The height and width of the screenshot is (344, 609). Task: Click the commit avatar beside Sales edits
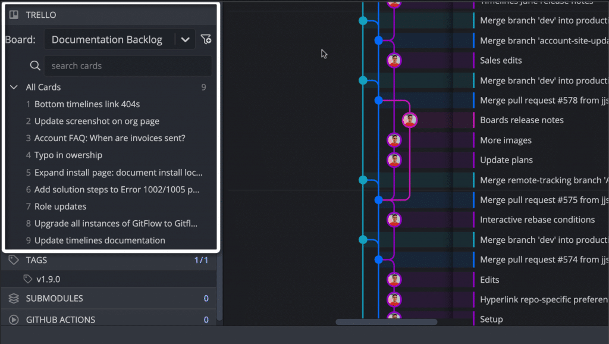pyautogui.click(x=394, y=60)
